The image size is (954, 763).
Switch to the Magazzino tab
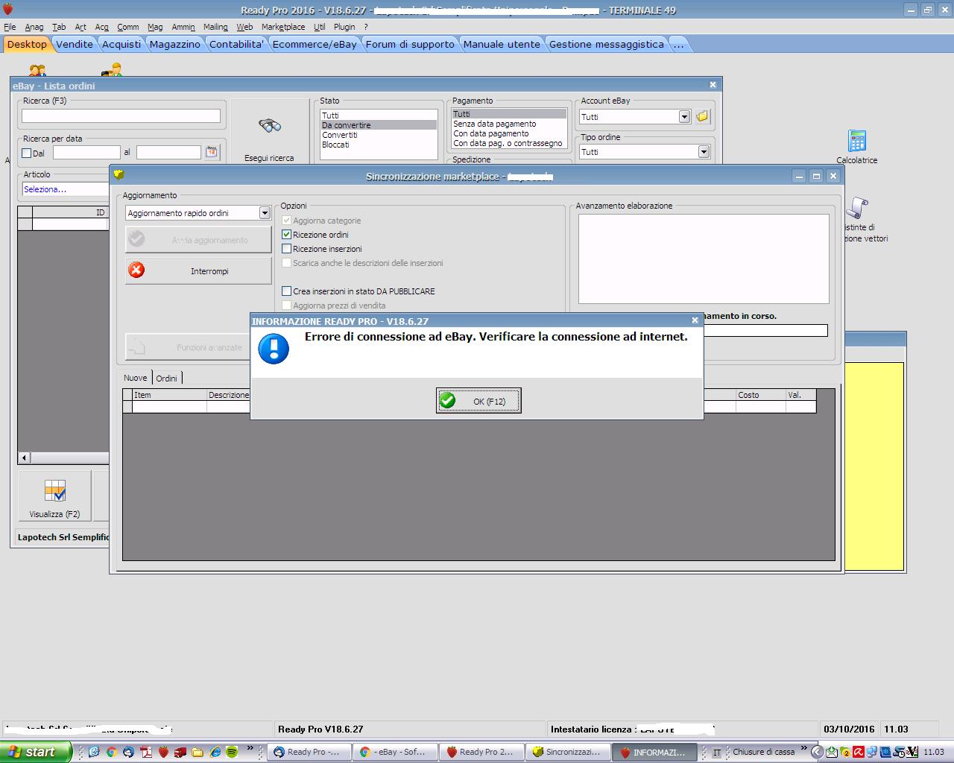(175, 45)
